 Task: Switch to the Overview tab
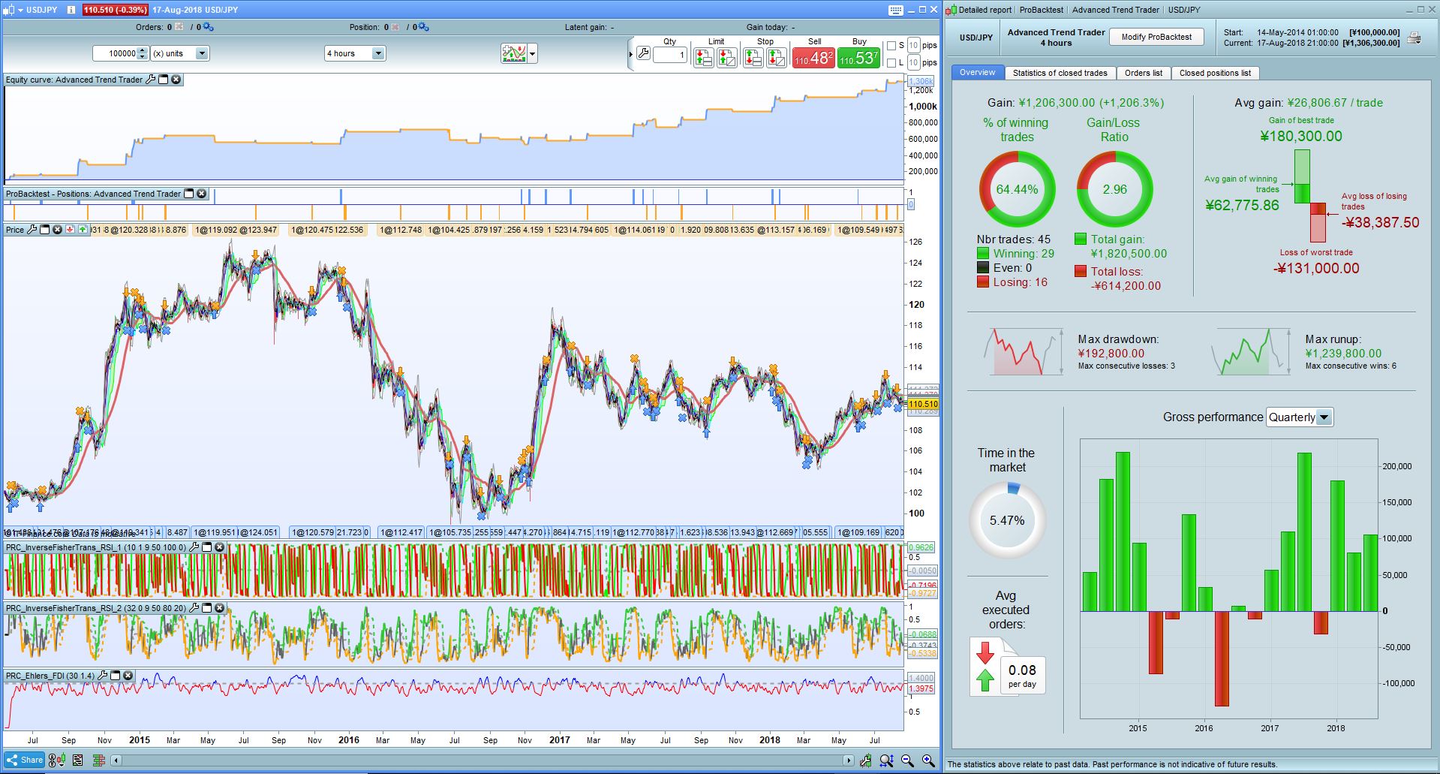(x=977, y=73)
